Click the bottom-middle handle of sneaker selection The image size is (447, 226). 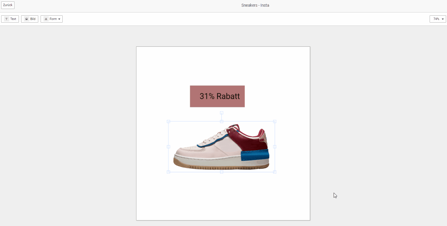[221, 172]
